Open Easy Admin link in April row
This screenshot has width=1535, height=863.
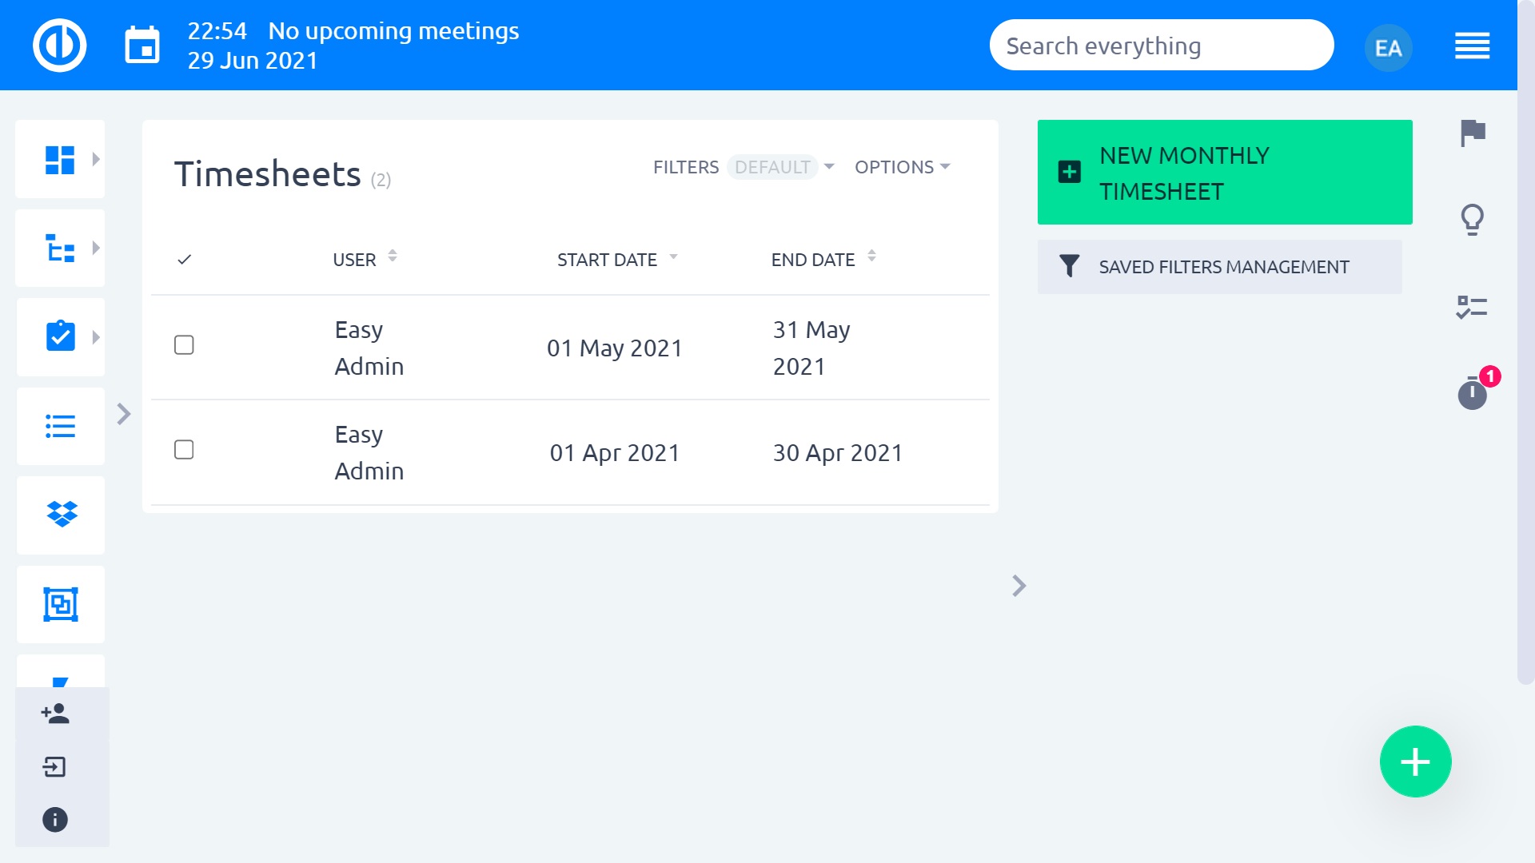(369, 452)
